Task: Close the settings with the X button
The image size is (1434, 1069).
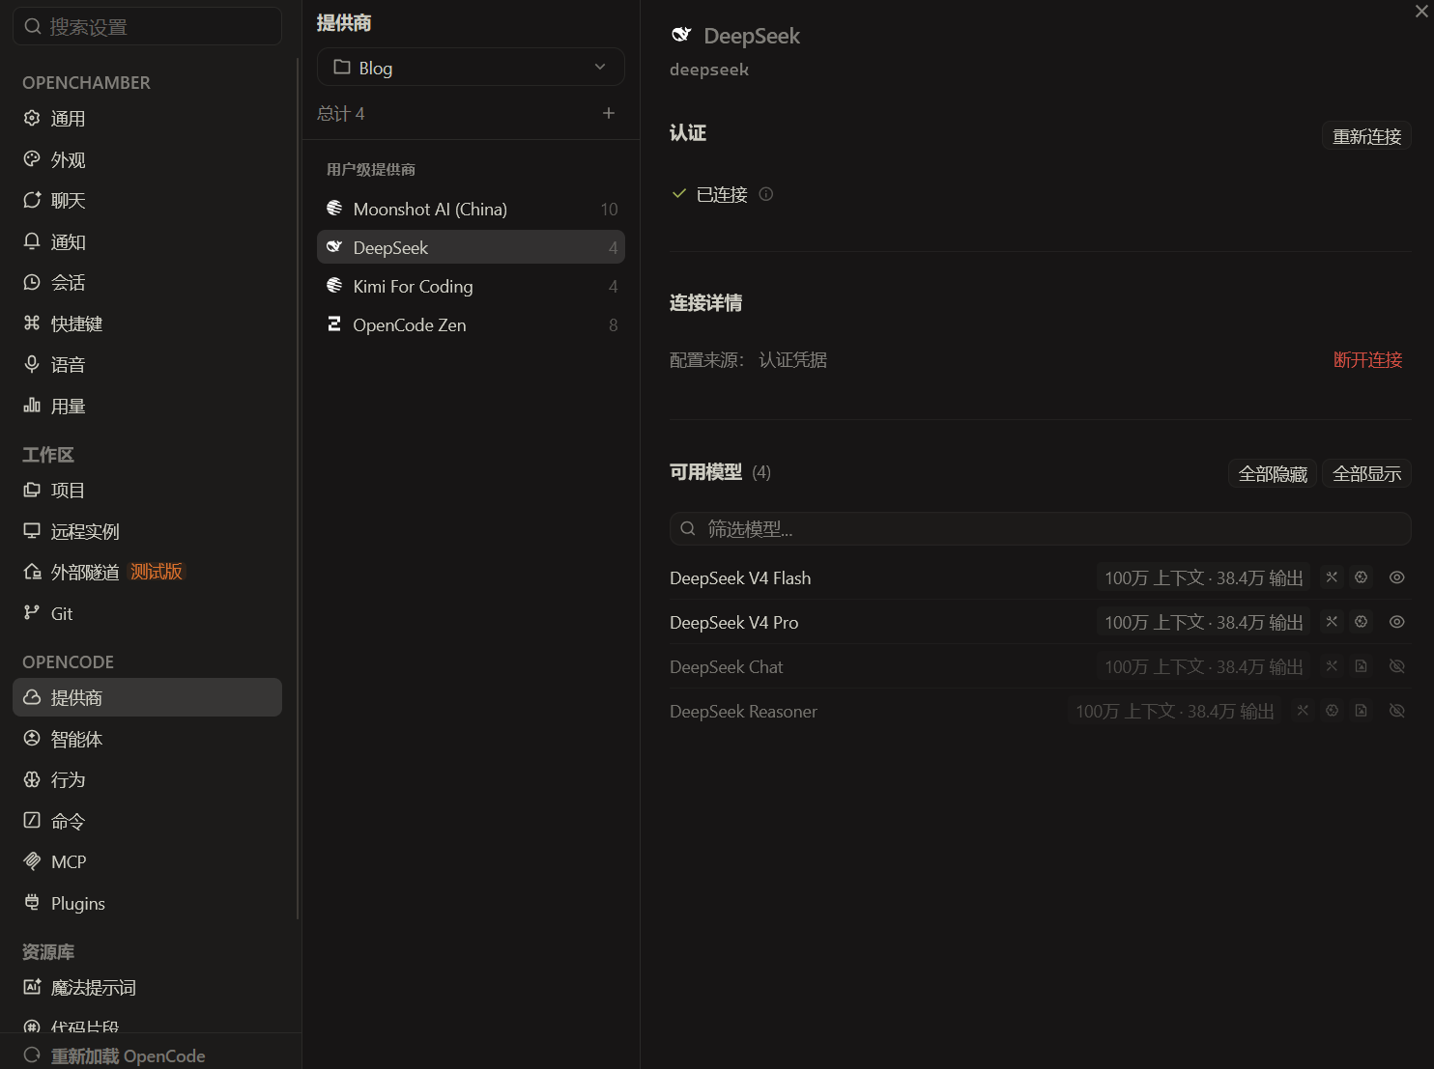Action: [1421, 12]
